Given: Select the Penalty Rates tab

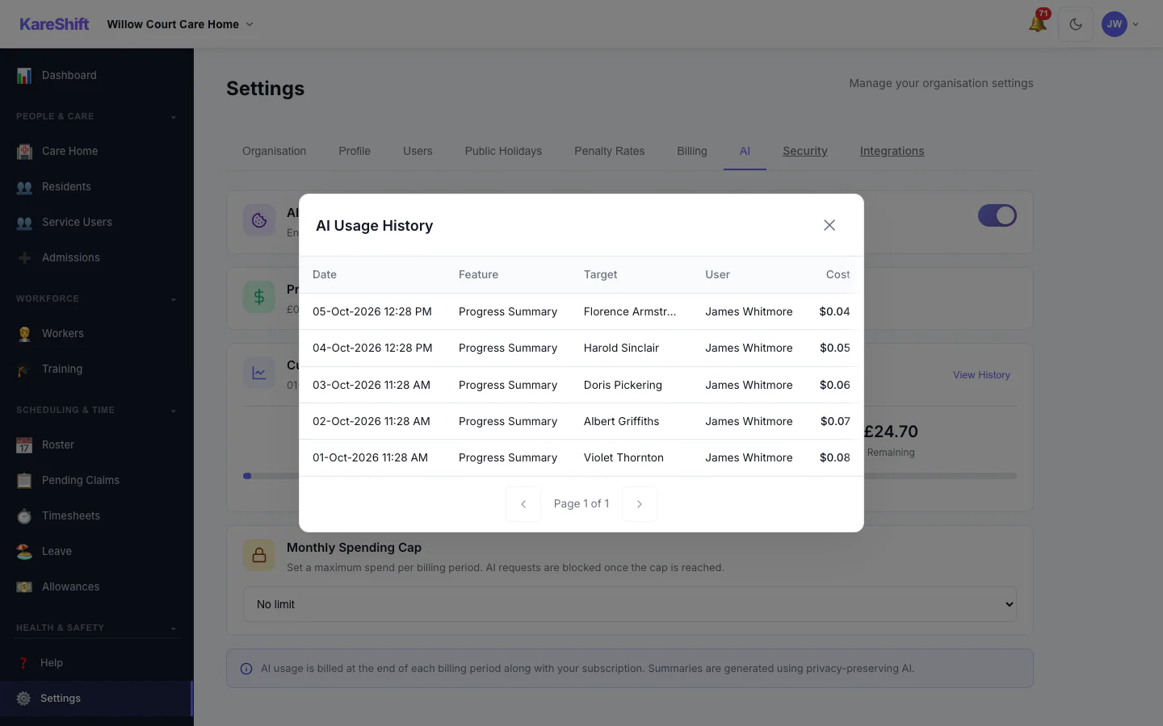Looking at the screenshot, I should pos(610,151).
